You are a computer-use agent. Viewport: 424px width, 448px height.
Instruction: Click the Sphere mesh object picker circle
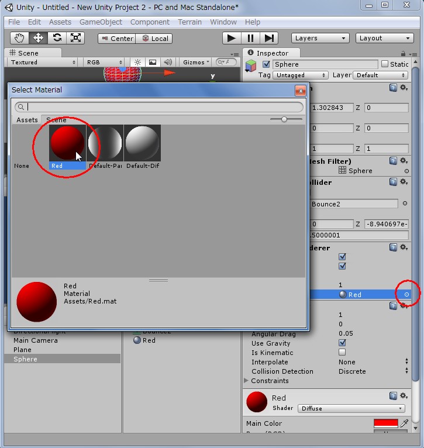click(x=406, y=171)
